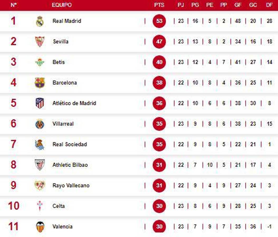Open the Atlético de Madrid team link
The width and height of the screenshot is (278, 237).
pyautogui.click(x=74, y=103)
